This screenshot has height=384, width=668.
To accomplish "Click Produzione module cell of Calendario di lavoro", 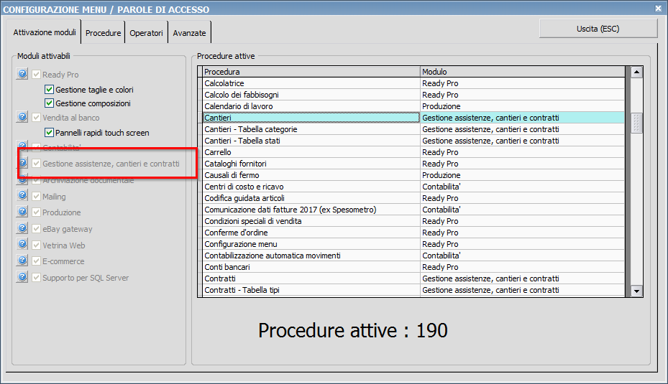I will point(522,106).
